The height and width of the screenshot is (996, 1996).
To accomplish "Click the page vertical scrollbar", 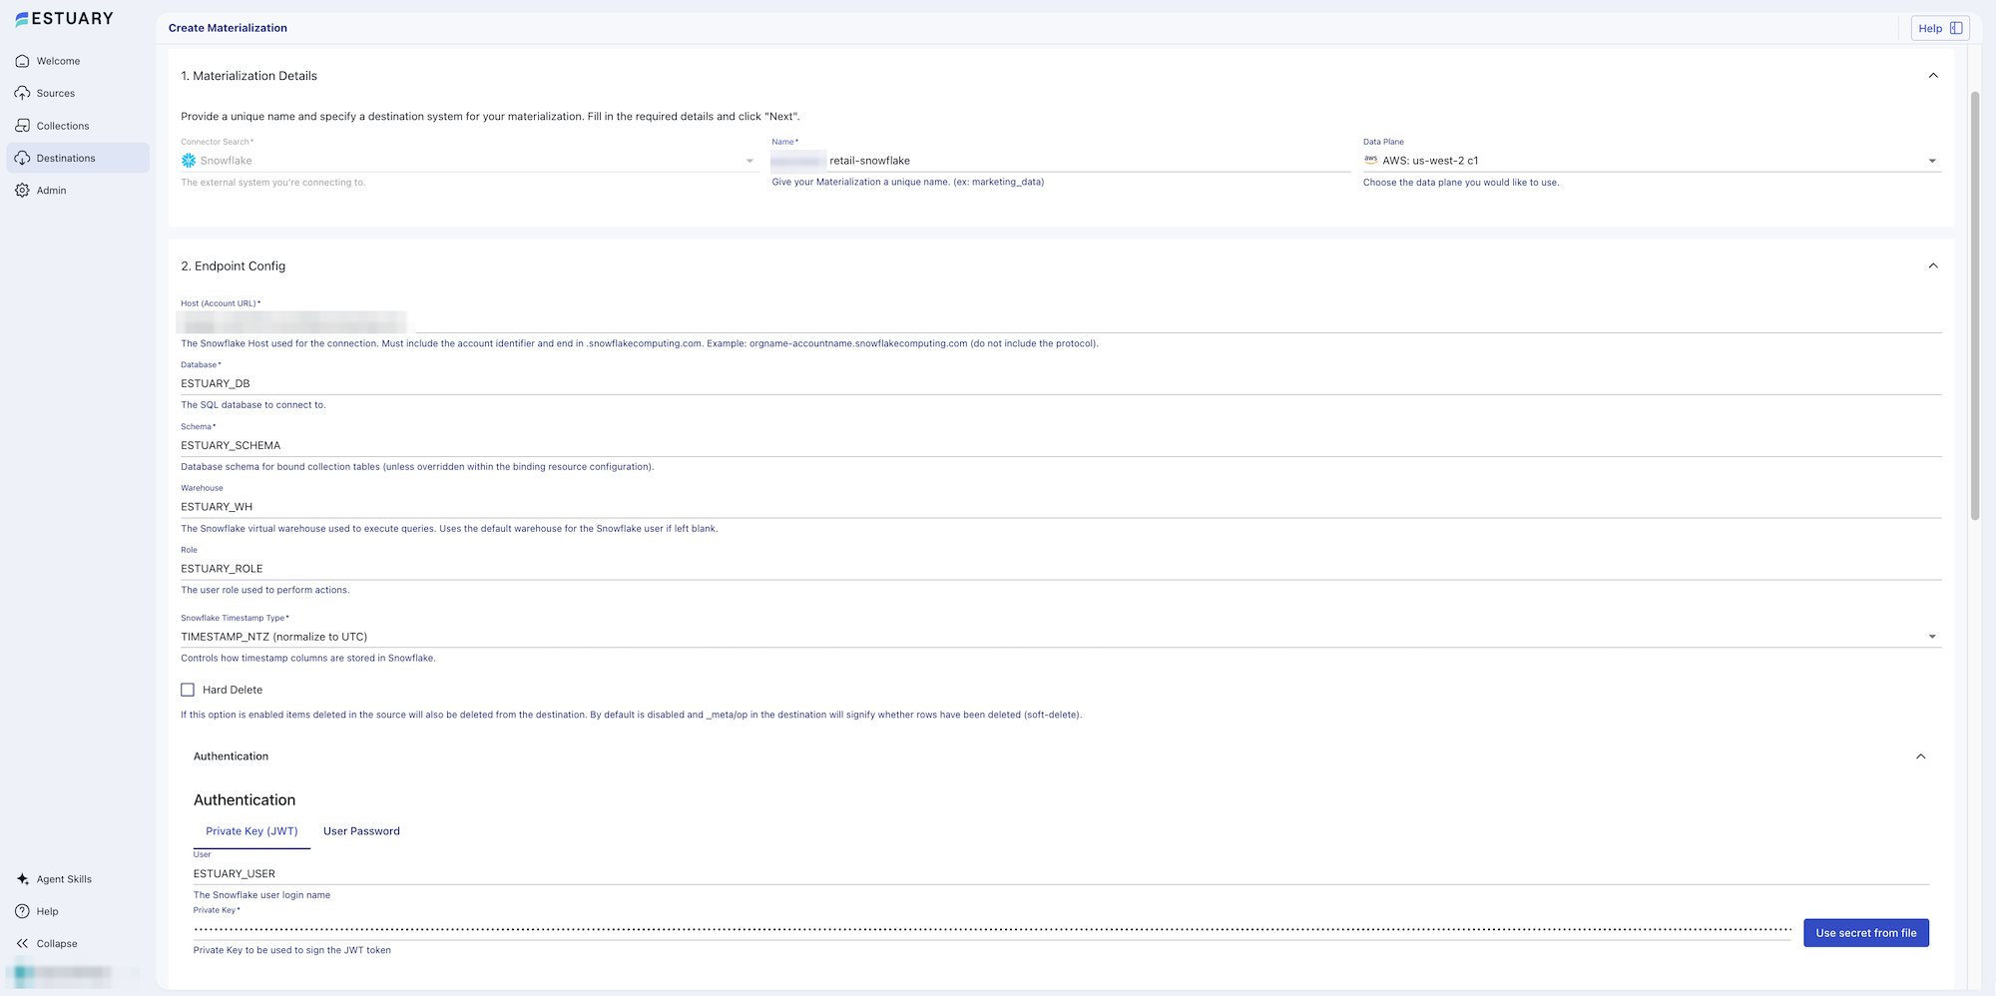I will tap(1974, 304).
